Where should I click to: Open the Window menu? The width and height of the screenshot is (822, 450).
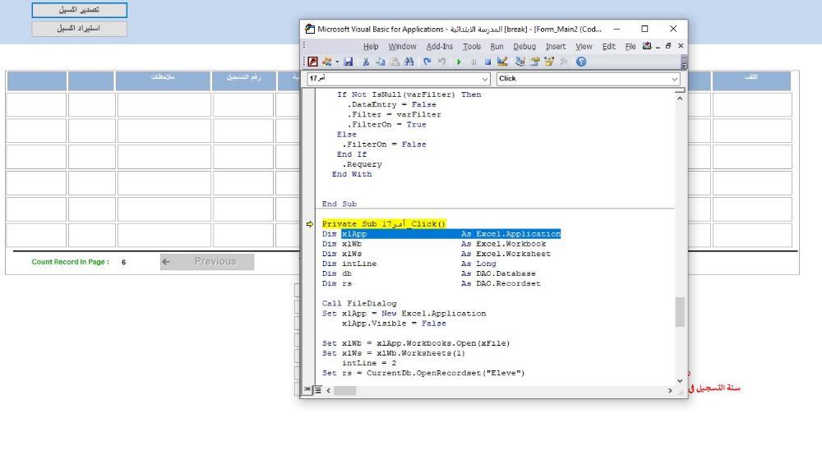[402, 47]
